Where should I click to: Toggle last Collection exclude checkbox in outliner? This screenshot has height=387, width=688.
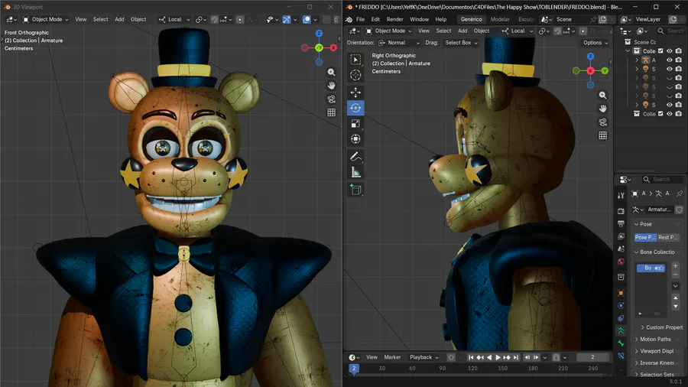point(660,114)
